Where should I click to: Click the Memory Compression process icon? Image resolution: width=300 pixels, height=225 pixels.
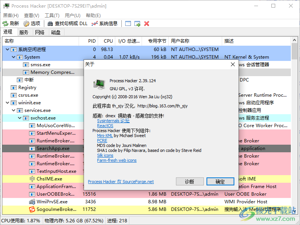point(26,72)
